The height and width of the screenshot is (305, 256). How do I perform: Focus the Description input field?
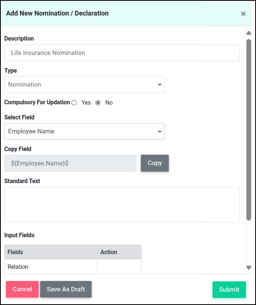pyautogui.click(x=122, y=53)
